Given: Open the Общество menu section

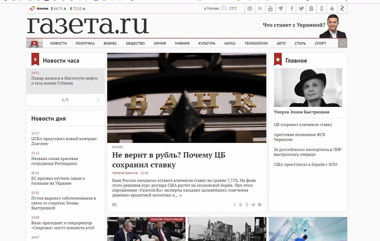Looking at the screenshot, I should tap(135, 43).
